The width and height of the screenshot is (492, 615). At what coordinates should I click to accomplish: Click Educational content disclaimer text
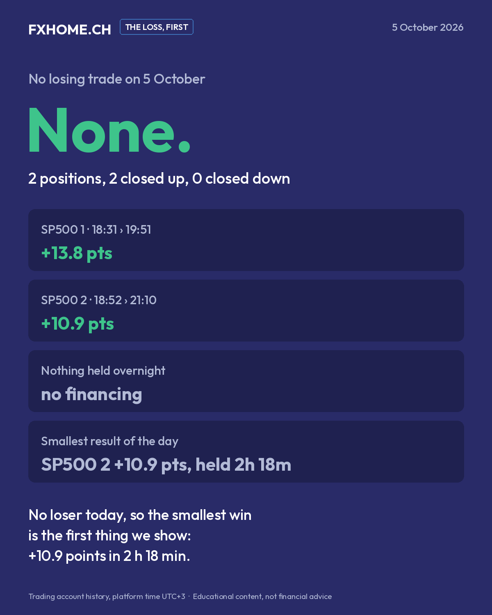click(x=262, y=597)
